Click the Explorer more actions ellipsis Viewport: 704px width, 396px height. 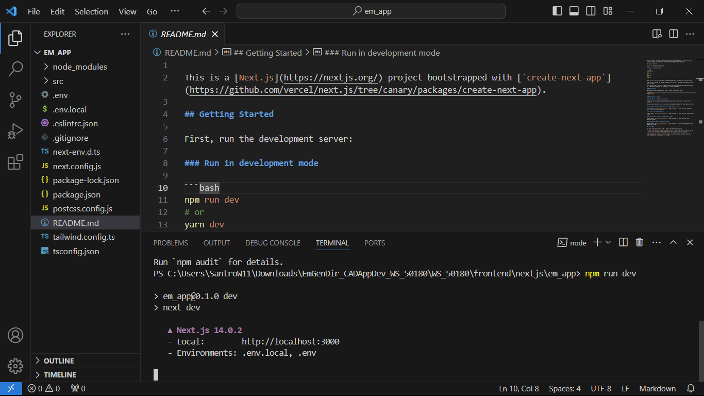click(125, 34)
